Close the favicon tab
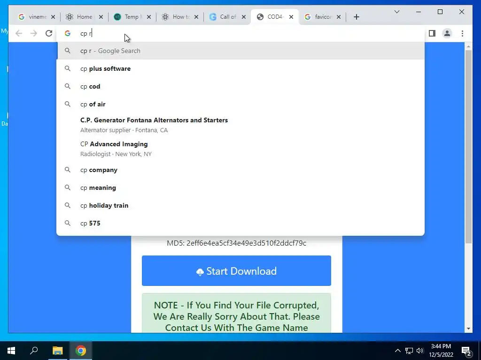Viewport: 481px width, 360px height. pos(339,17)
